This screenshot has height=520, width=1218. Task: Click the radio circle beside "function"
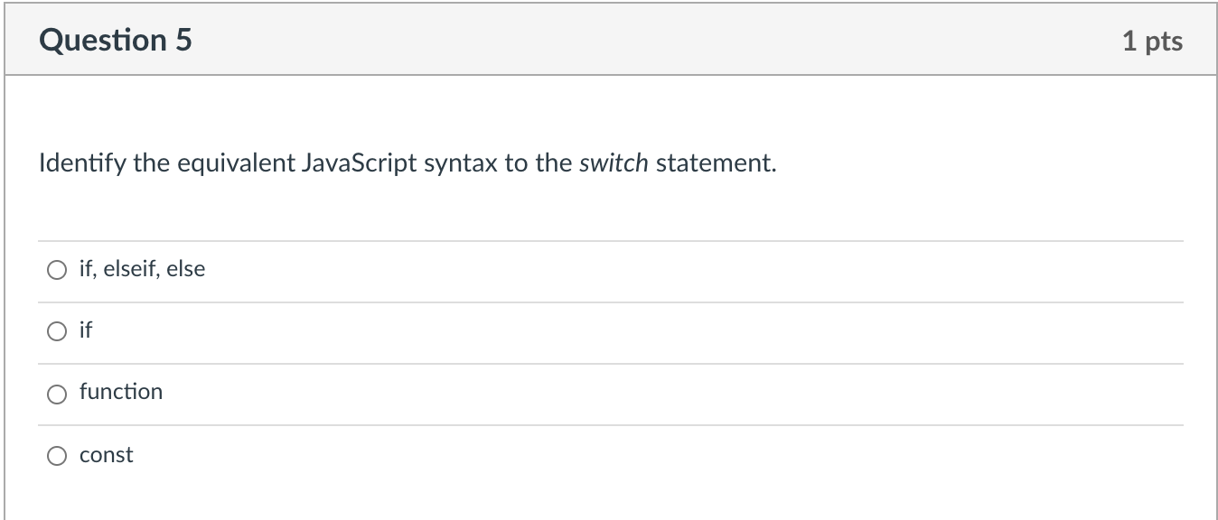pos(56,393)
